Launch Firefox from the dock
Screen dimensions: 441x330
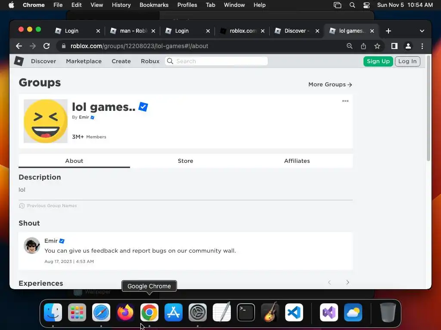[125, 312]
